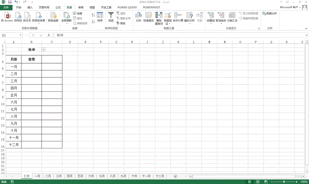Click the Data Analysis (数据分析) button
309x184 pixels.
(269, 14)
